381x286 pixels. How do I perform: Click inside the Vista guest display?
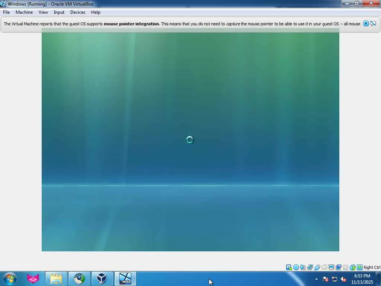point(190,140)
